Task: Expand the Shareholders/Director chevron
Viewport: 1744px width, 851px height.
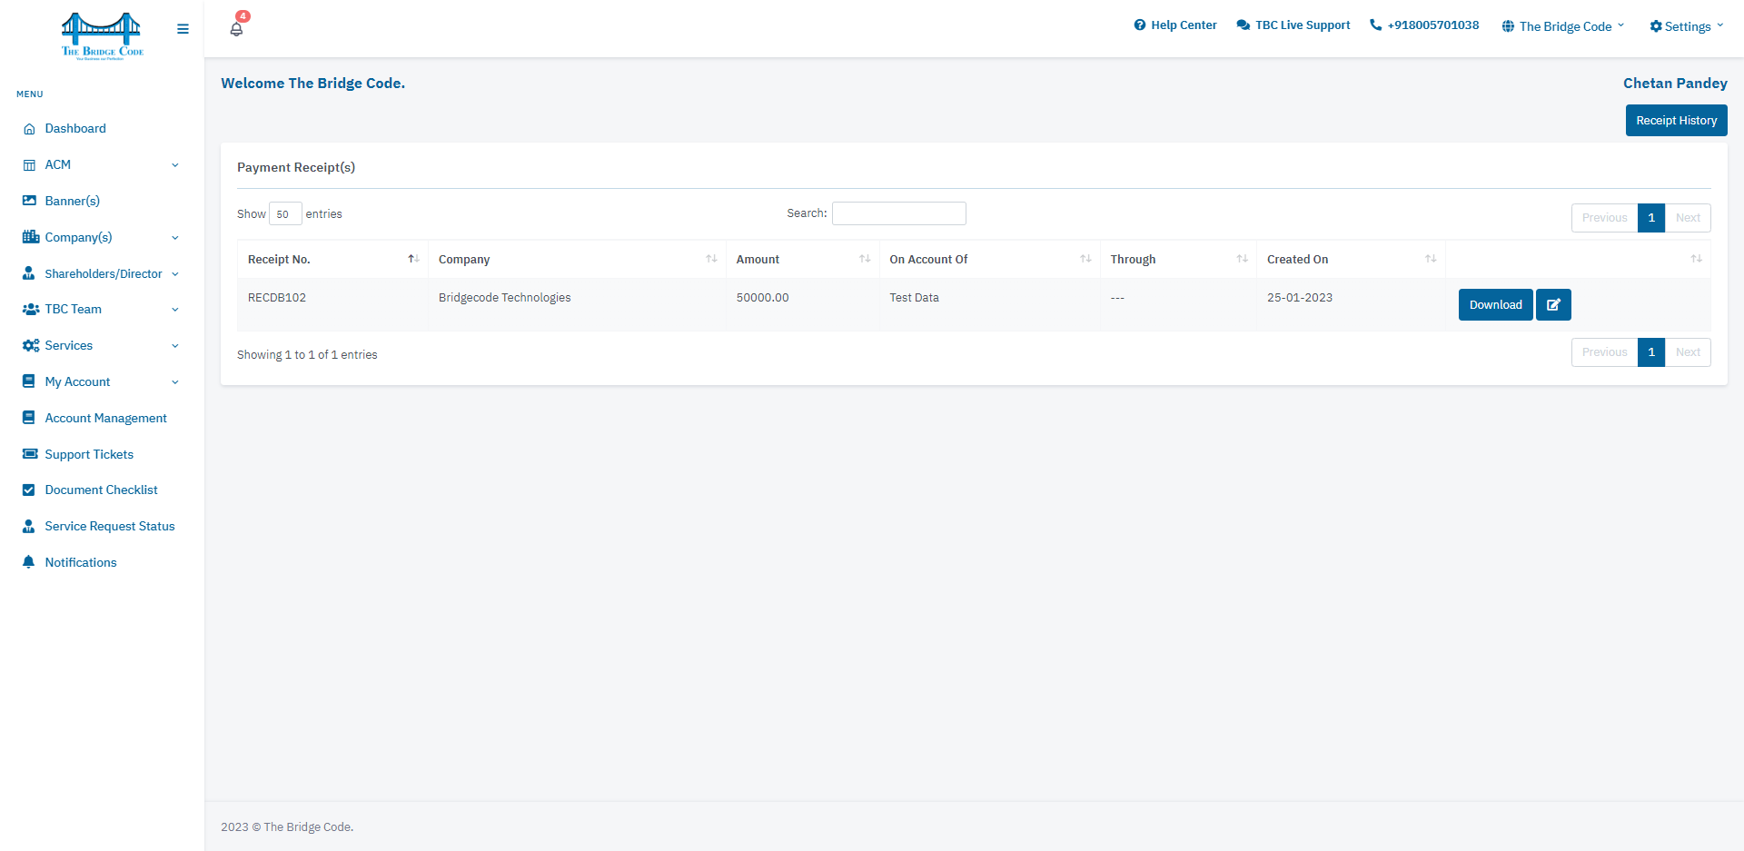Action: 175,274
